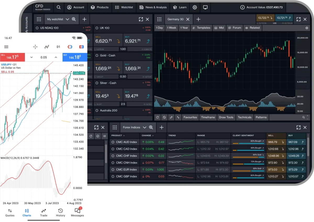314x222 pixels.
Task: Select the 1 Year chart range
Action: (x=185, y=28)
